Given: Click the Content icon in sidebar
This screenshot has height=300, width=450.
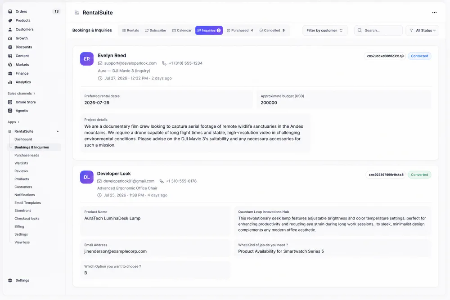Looking at the screenshot, I should coord(10,56).
